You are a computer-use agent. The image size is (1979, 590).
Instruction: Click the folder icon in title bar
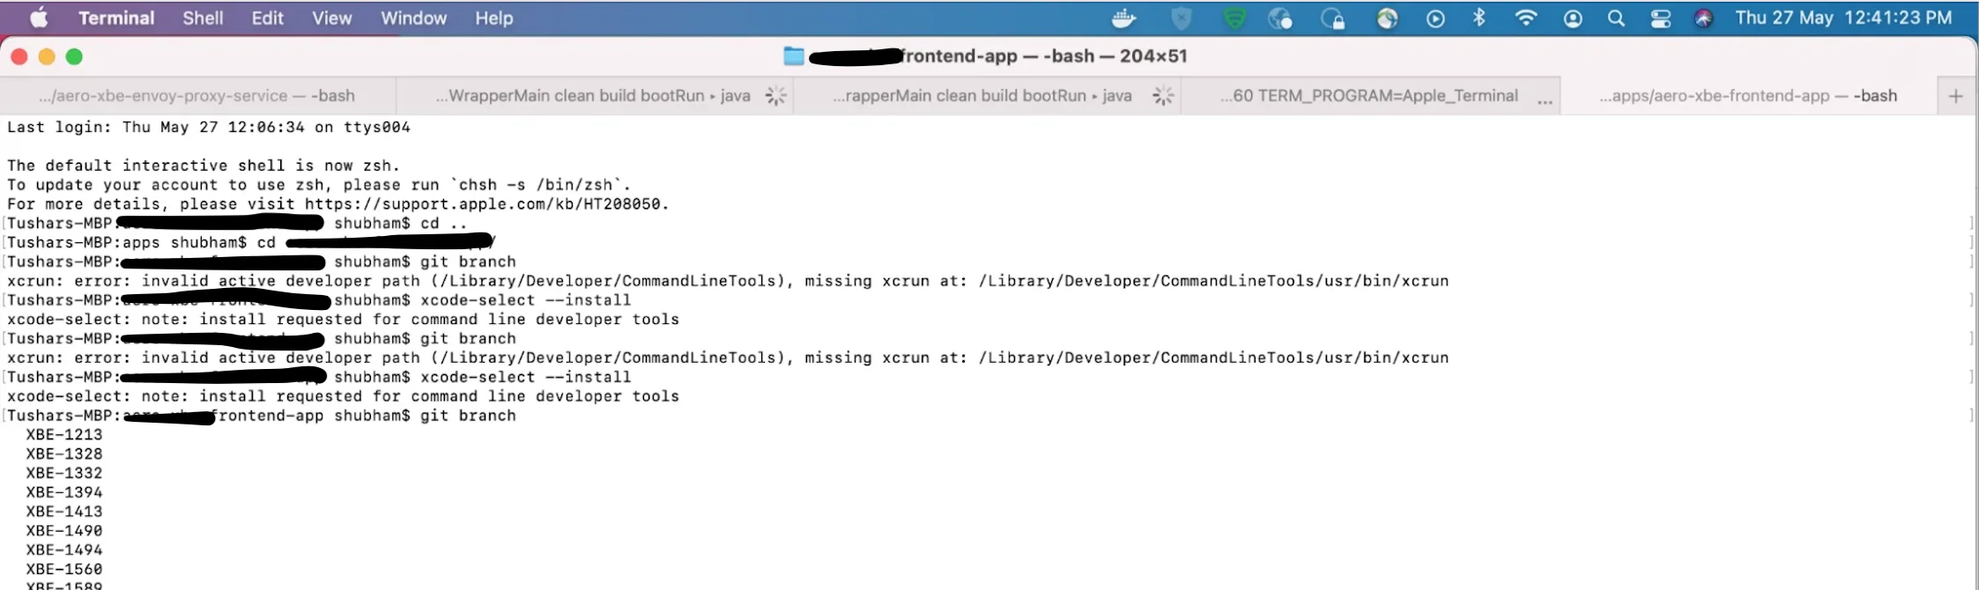(x=794, y=56)
